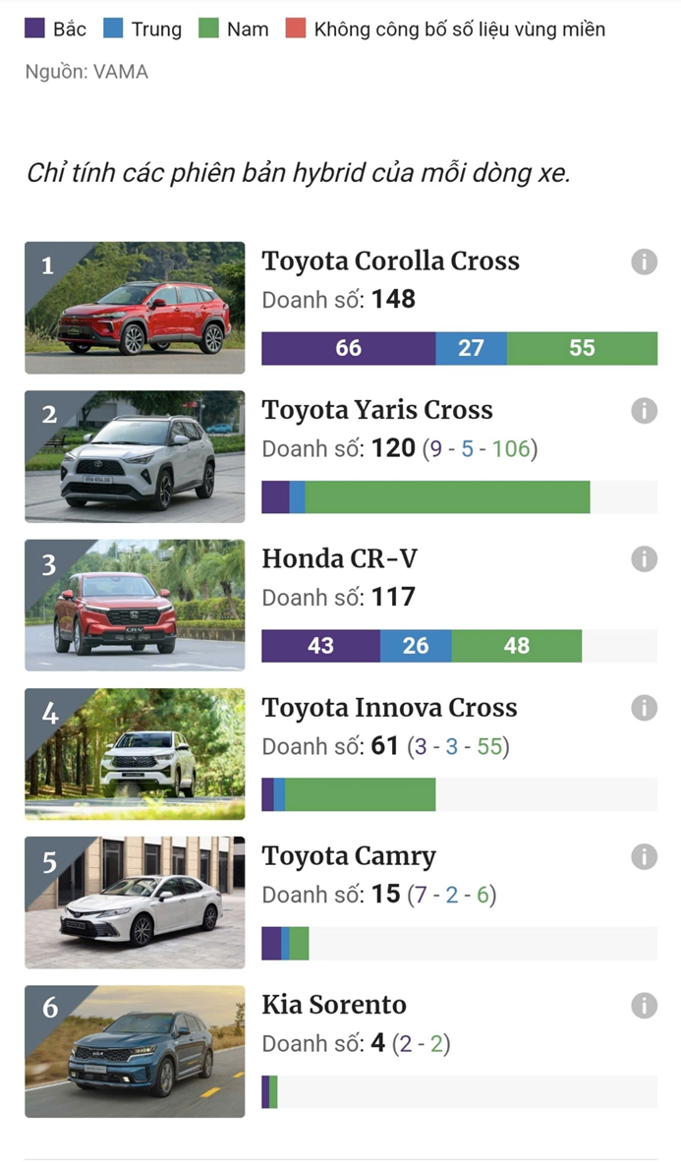Open the red Honda CR-V photo
The height and width of the screenshot is (1162, 681).
[135, 605]
